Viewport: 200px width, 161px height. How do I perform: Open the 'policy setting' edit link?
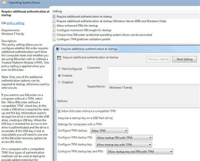[16, 23]
